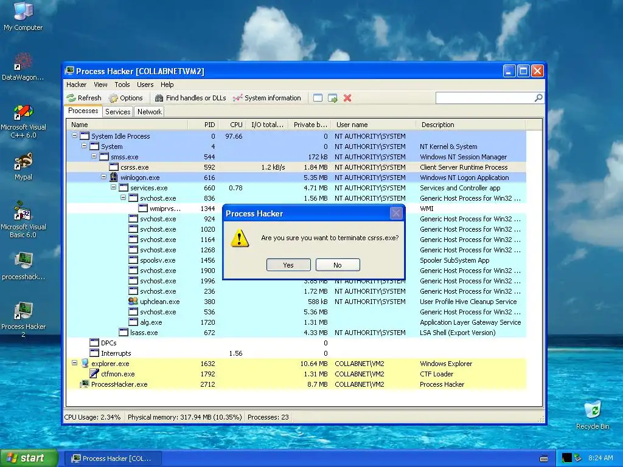Screen dimensions: 623x467
Task: Select the Interrupts row
Action: tap(296, 353)
